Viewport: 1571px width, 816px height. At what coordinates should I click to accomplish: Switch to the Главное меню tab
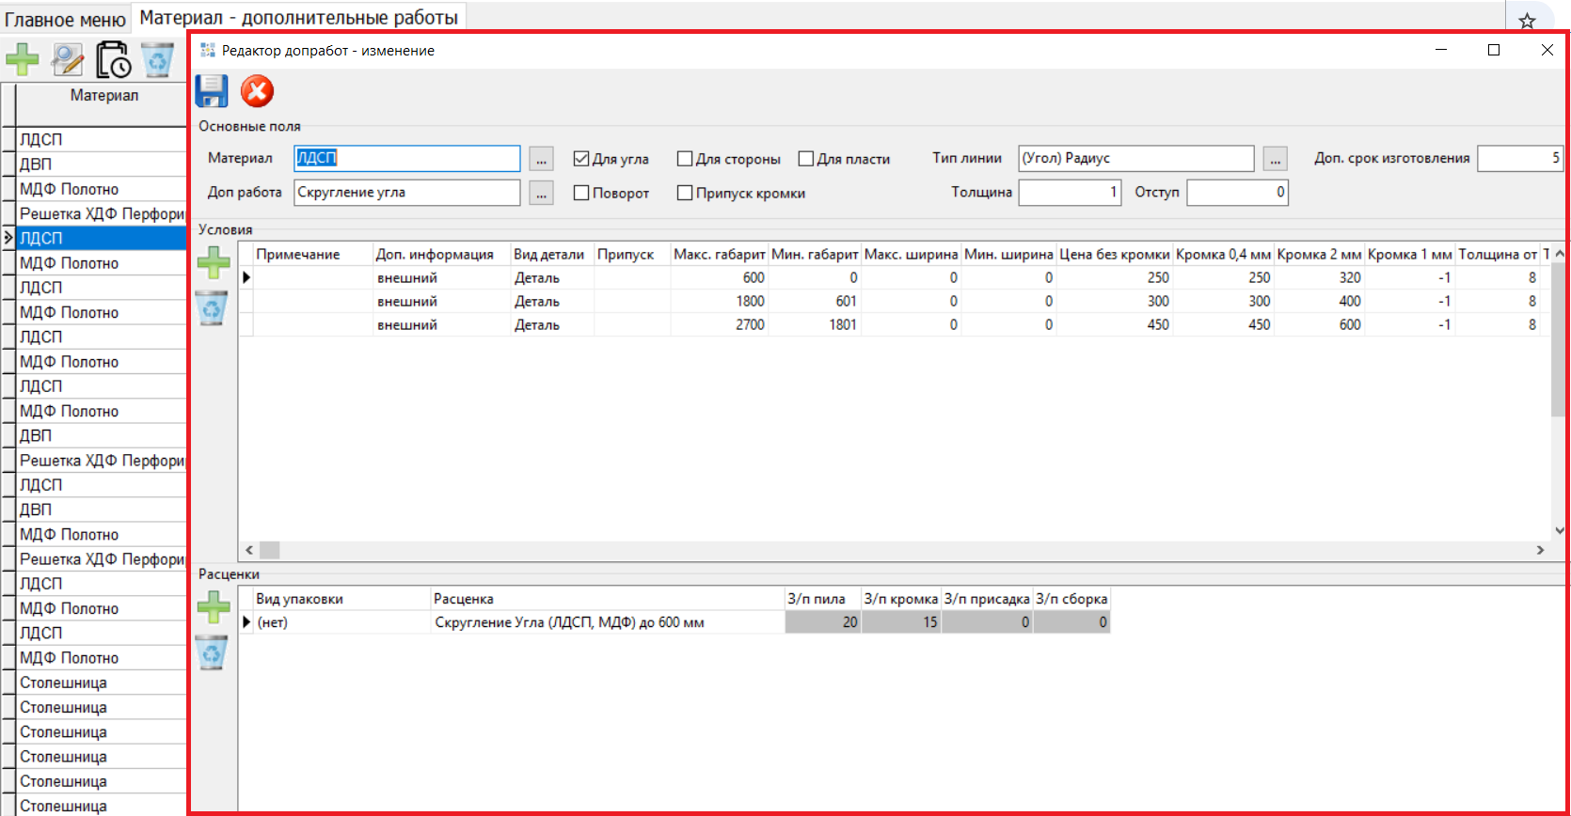point(65,19)
